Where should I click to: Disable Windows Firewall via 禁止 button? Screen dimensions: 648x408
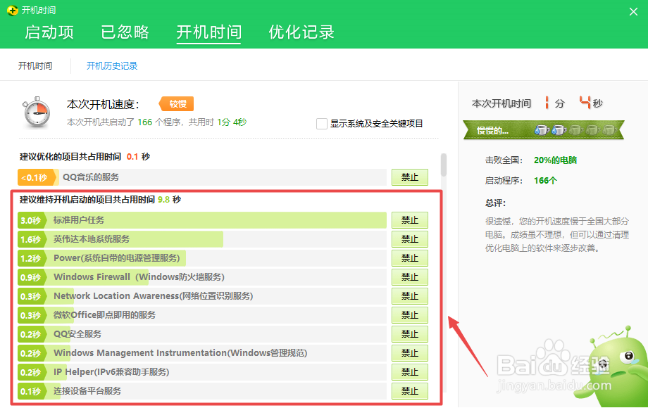pos(409,277)
